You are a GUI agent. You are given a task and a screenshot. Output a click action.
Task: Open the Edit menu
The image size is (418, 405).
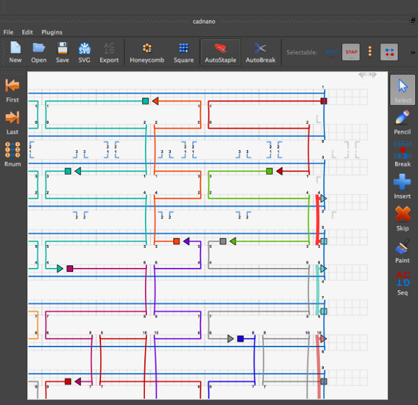[x=27, y=32]
